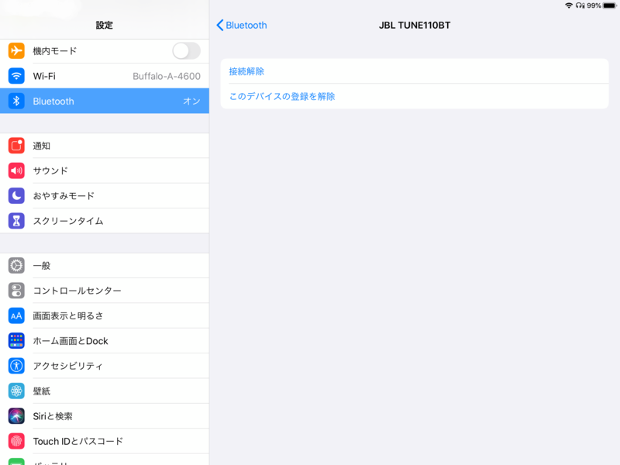Tap the コントロールセンター icon
The height and width of the screenshot is (465, 620).
point(16,291)
